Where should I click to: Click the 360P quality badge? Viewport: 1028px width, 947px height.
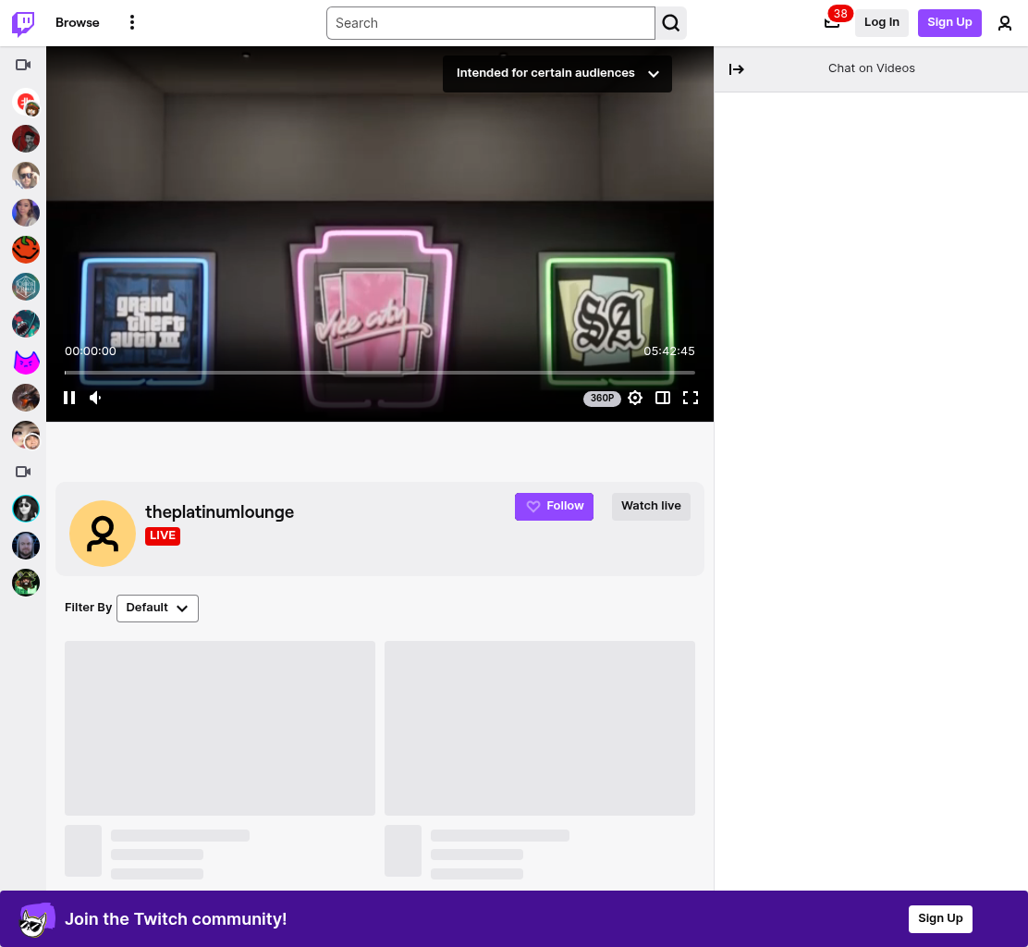(602, 398)
